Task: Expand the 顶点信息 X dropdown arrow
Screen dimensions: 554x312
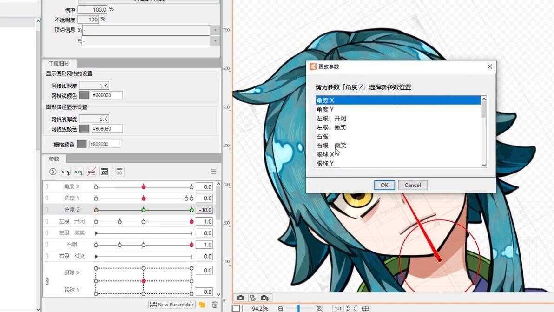Action: pyautogui.click(x=215, y=30)
